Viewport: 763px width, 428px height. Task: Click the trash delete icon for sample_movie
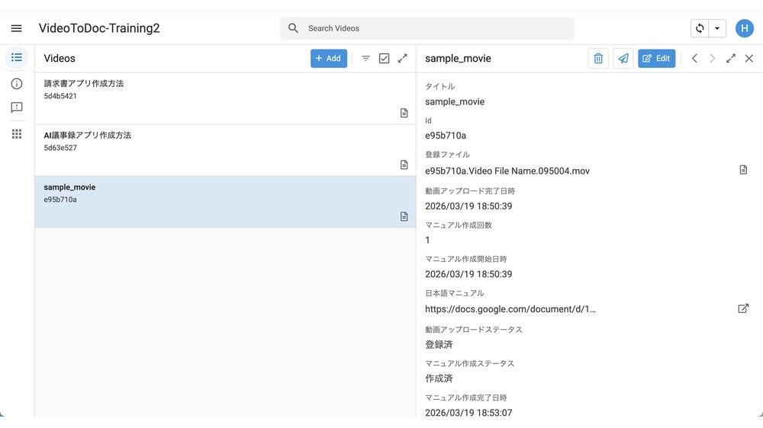click(598, 59)
